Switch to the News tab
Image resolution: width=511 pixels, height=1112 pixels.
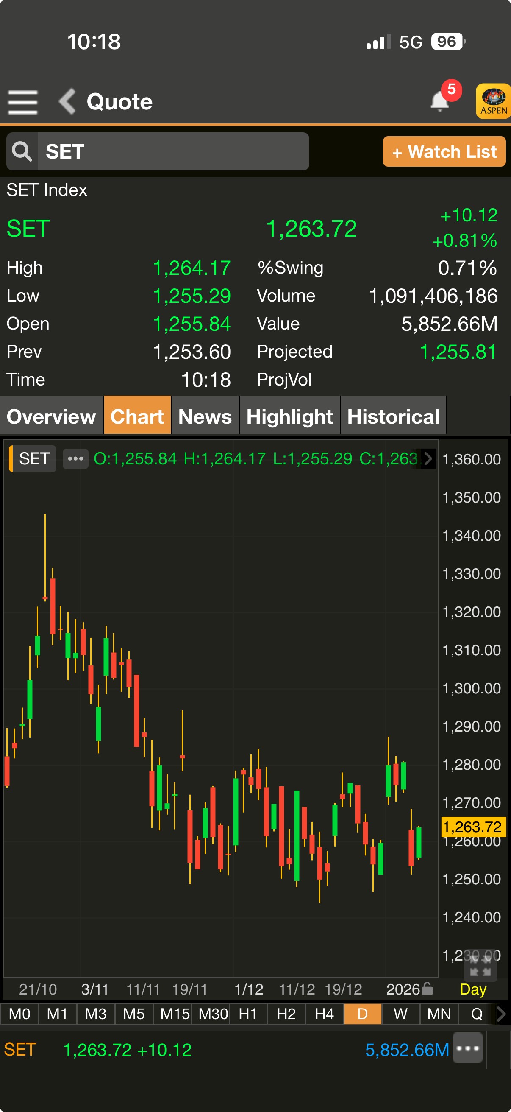pyautogui.click(x=205, y=416)
